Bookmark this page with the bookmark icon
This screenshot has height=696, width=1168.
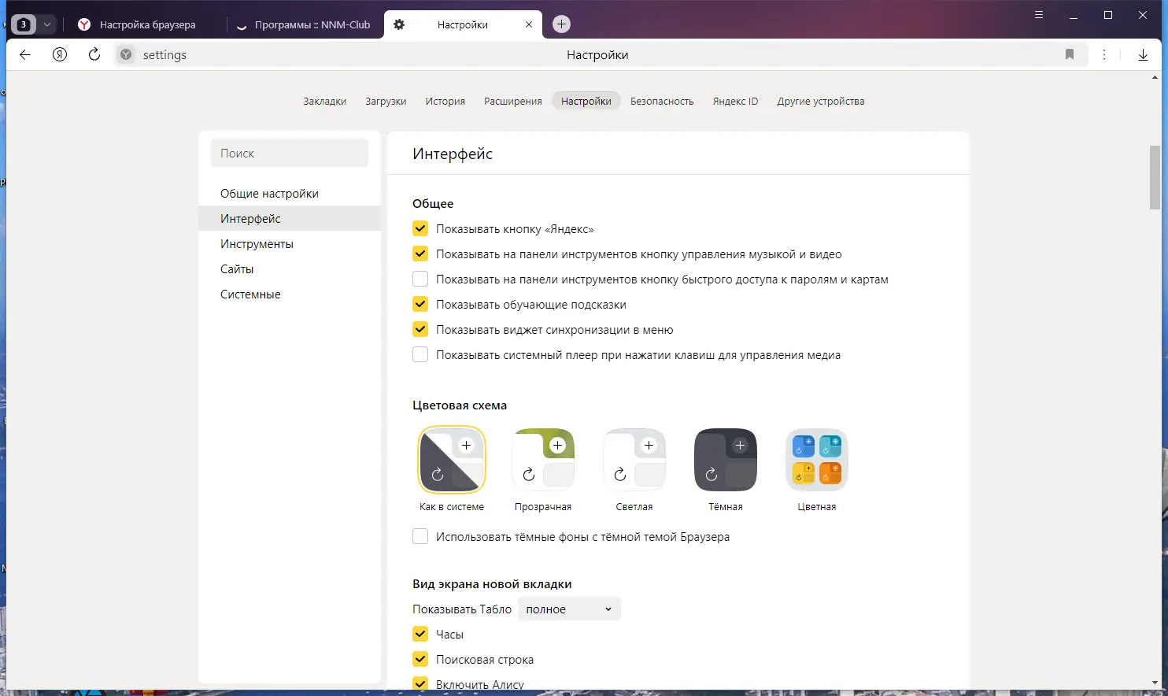tap(1070, 54)
